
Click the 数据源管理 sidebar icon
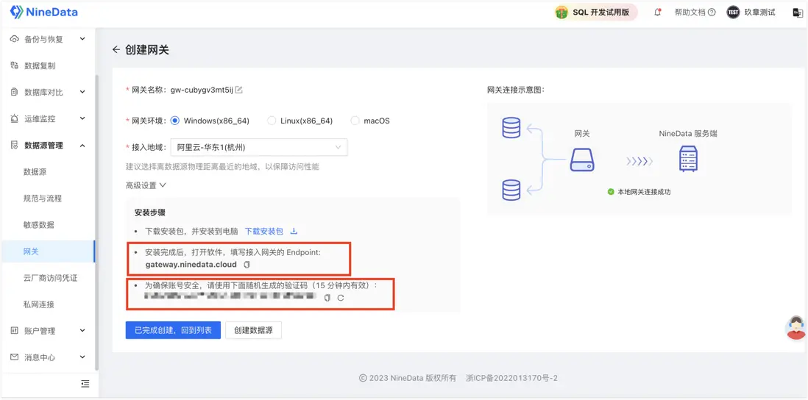[15, 145]
